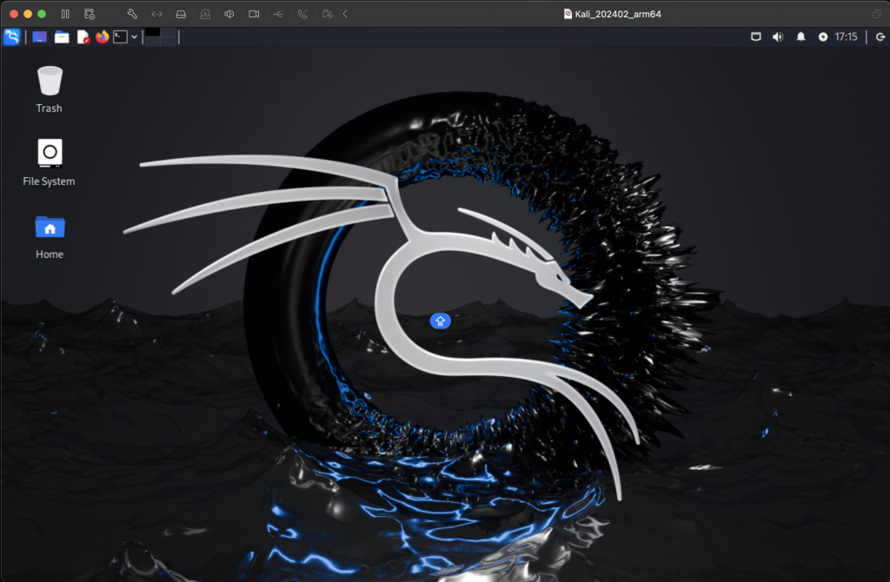Open the Kali applications menu
The width and height of the screenshot is (890, 582).
click(x=12, y=36)
